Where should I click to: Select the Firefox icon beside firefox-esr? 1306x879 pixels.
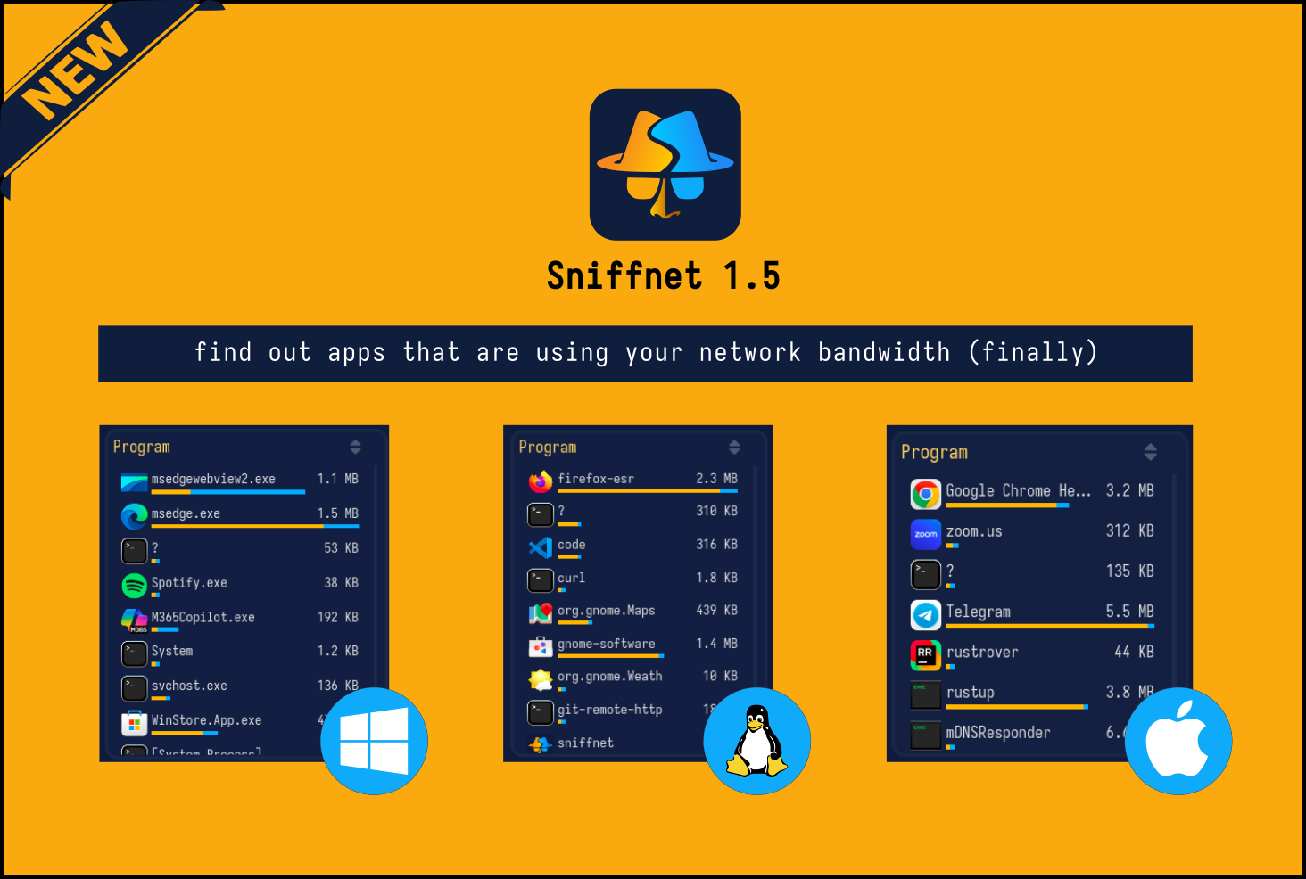[x=541, y=481]
